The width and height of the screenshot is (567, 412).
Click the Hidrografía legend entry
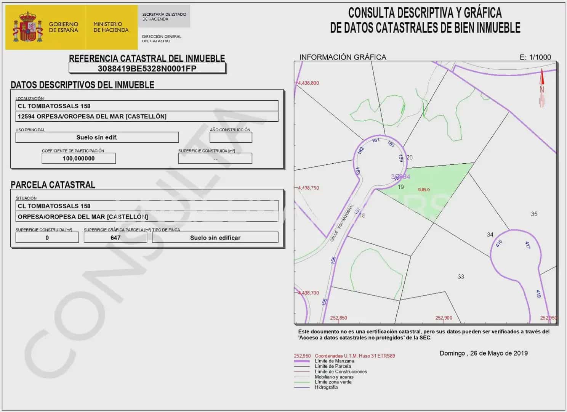click(x=326, y=387)
